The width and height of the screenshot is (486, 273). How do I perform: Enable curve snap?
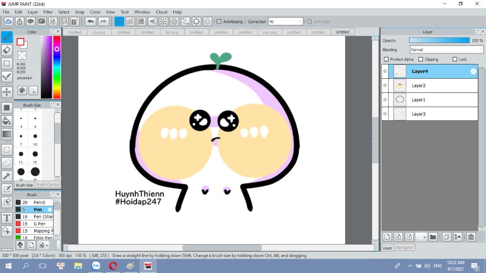pos(186,21)
